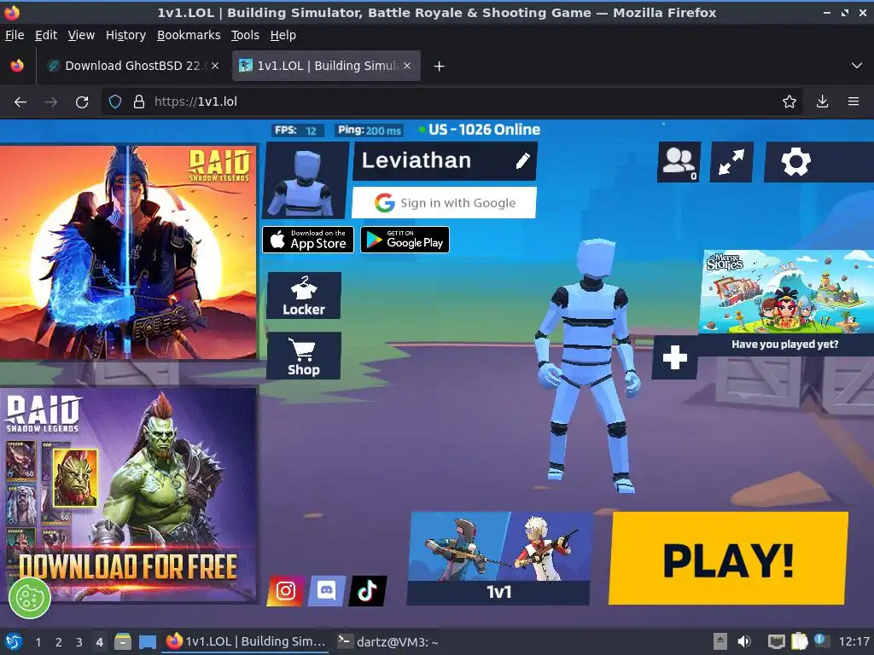
Task: Open a new browser tab
Action: (440, 67)
